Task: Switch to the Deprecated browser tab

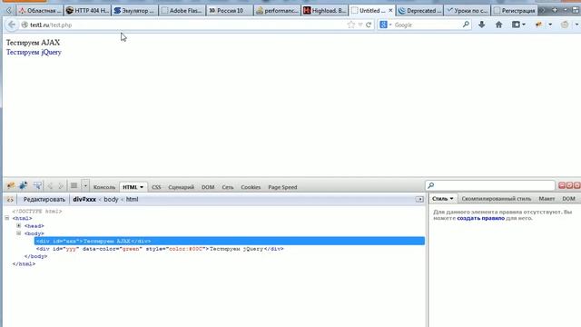Action: pos(419,11)
